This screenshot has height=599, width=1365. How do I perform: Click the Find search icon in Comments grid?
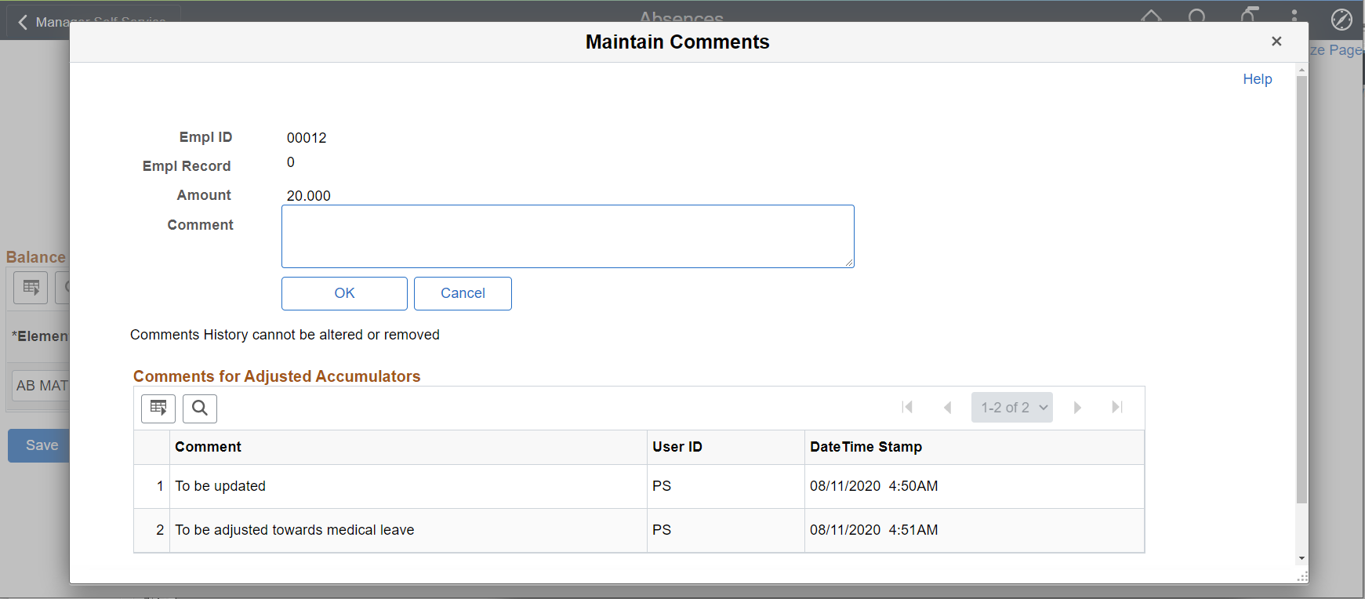(200, 408)
